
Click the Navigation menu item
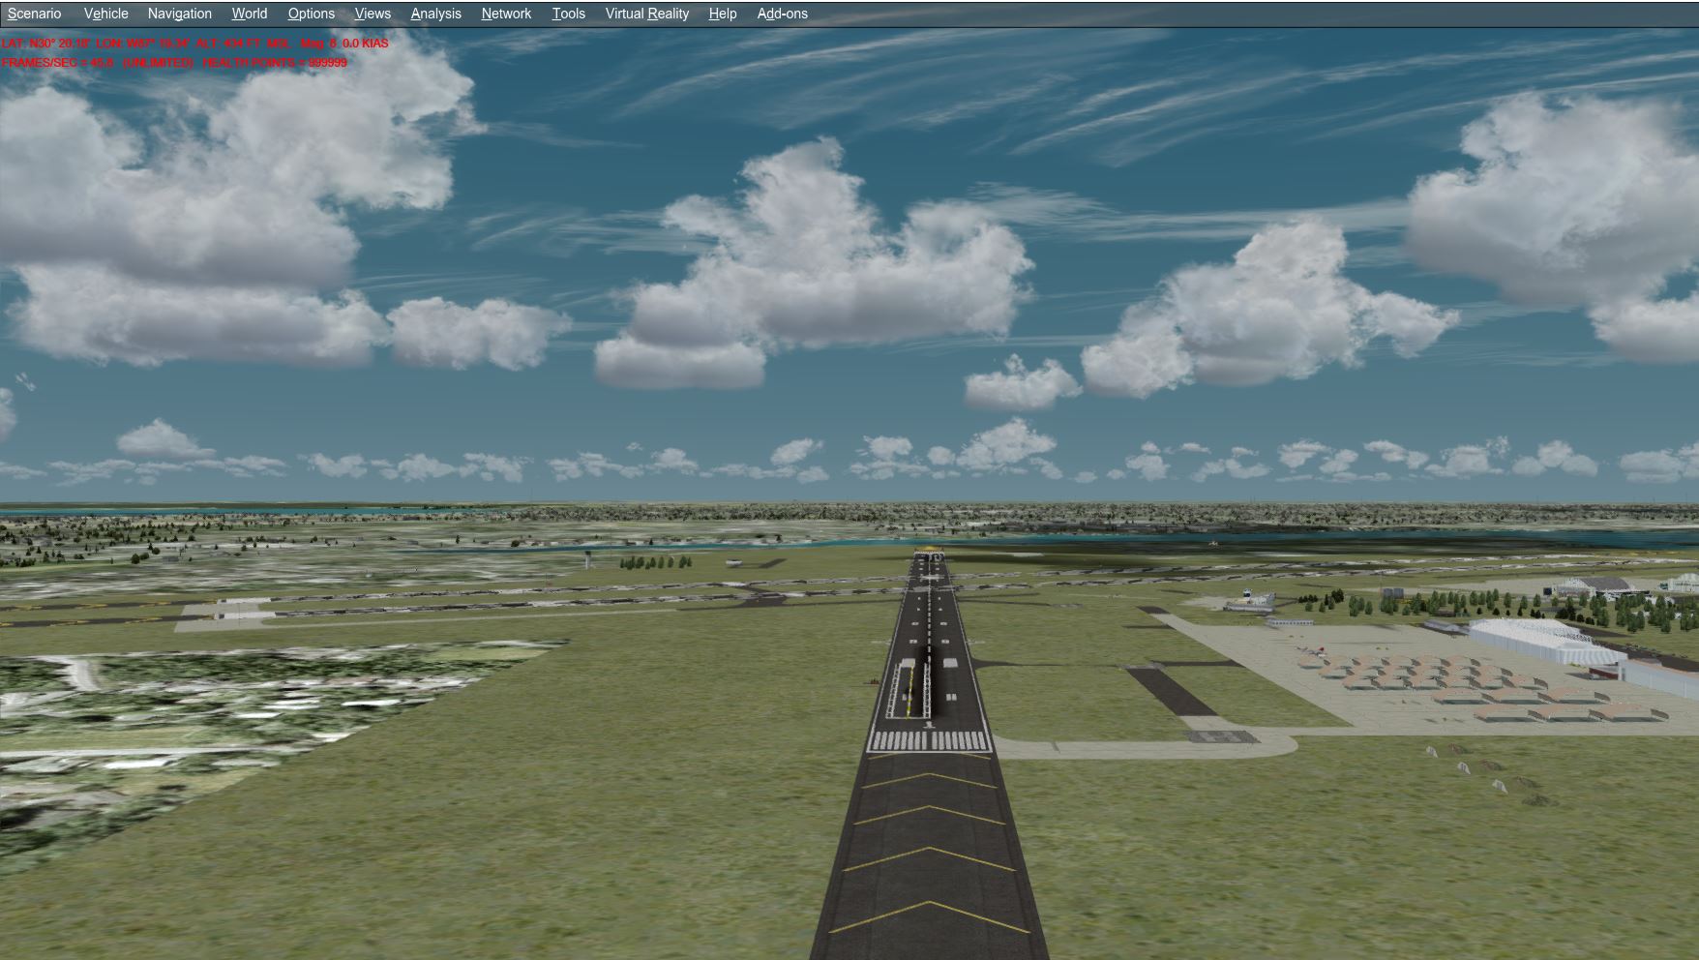coord(179,14)
